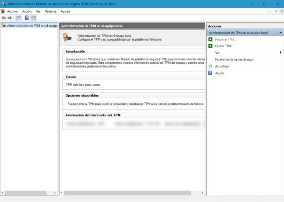Click the Ayuda question mark icon in Acciones

[210, 73]
